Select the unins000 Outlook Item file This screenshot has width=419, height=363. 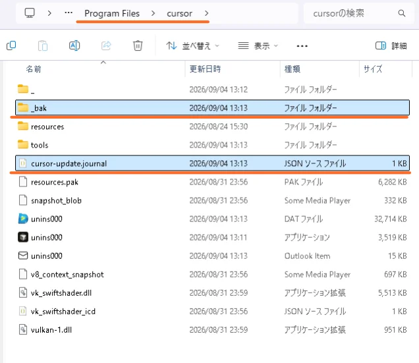(212, 256)
